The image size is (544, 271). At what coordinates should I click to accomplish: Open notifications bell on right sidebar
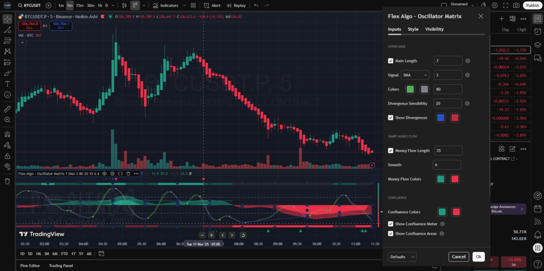point(538,234)
